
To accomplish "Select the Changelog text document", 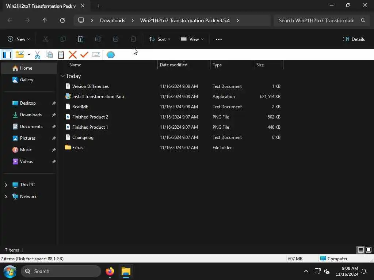I will [83, 137].
